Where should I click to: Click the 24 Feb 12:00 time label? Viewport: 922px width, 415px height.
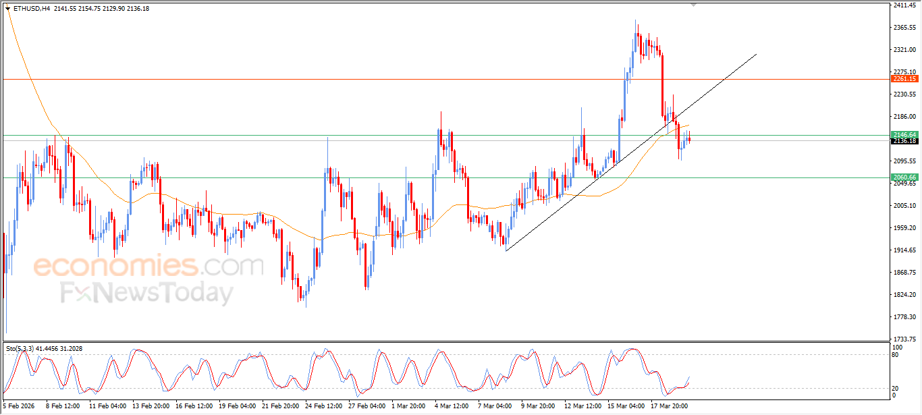323,406
